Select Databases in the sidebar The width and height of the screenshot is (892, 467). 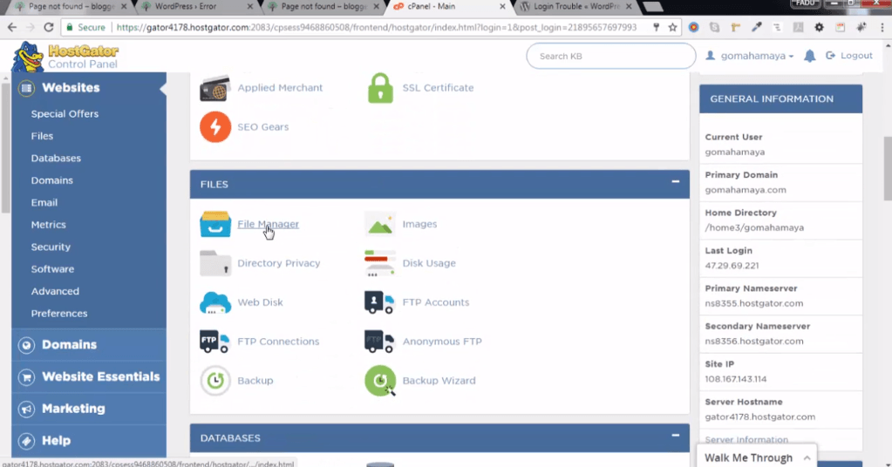(56, 158)
